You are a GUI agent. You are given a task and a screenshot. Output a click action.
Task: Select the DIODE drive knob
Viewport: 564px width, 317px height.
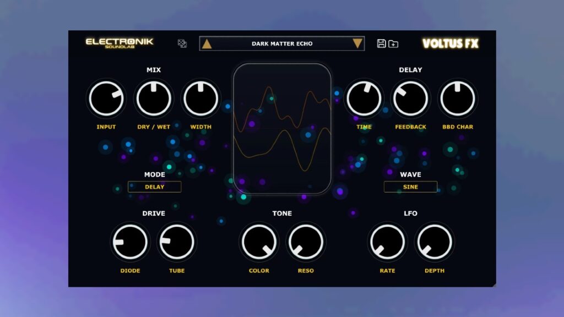130,242
